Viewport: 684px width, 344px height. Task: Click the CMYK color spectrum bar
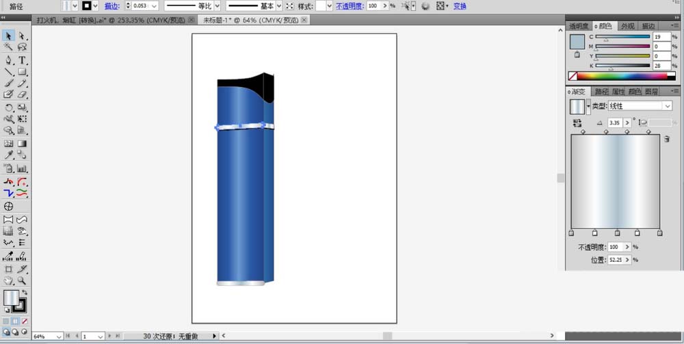pyautogui.click(x=622, y=76)
